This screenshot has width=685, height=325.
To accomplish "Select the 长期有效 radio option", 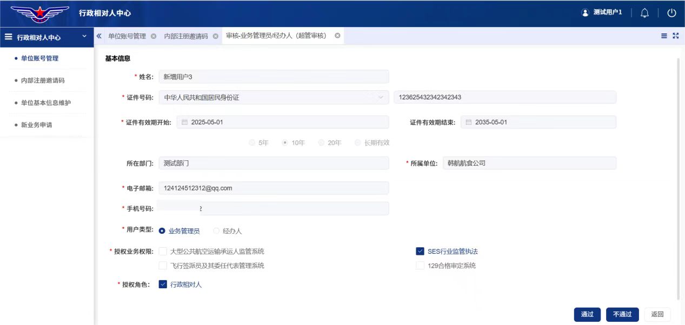I will pyautogui.click(x=358, y=143).
